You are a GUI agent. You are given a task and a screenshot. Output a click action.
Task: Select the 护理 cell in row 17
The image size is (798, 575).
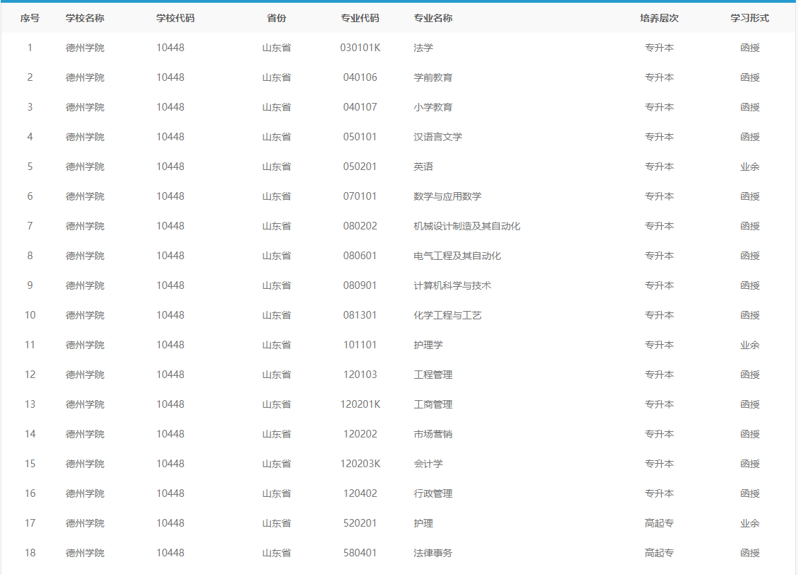coord(423,523)
